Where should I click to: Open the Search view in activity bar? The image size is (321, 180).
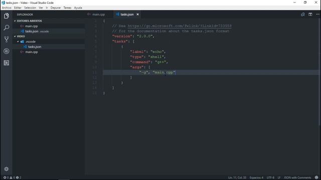(7, 27)
